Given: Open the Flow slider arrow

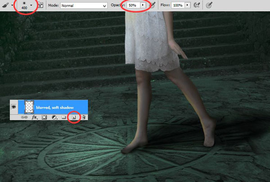Looking at the screenshot, I should [x=188, y=5].
